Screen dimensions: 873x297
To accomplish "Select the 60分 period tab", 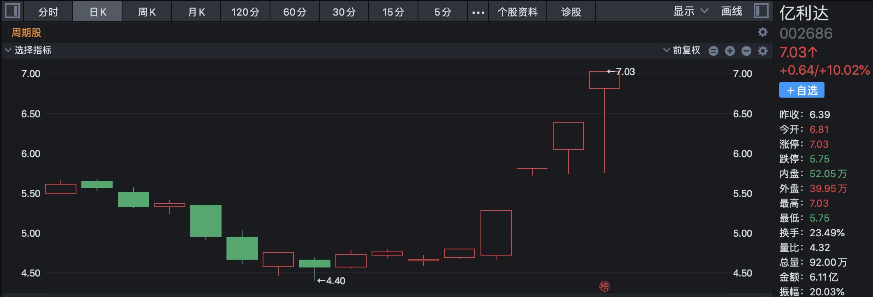I will tap(295, 12).
